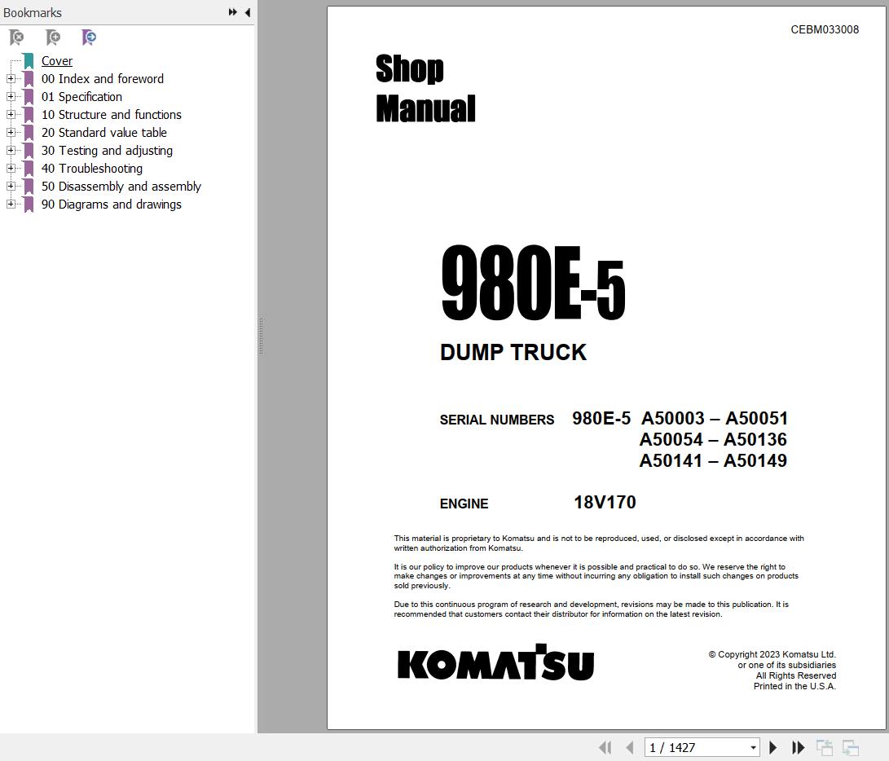Click the add new bookmark icon
The image size is (889, 761).
pos(53,37)
